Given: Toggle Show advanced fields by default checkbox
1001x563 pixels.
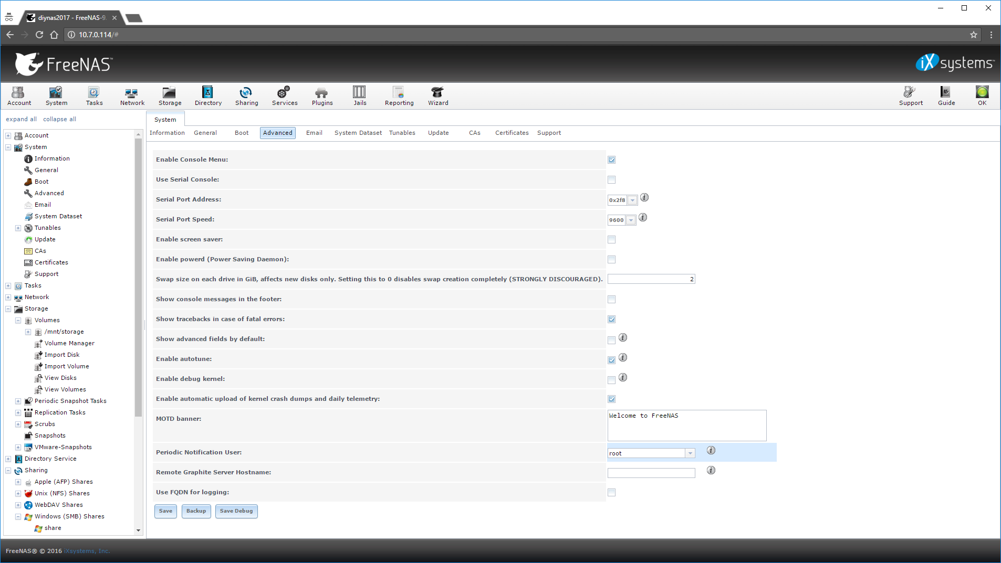Looking at the screenshot, I should pyautogui.click(x=611, y=341).
